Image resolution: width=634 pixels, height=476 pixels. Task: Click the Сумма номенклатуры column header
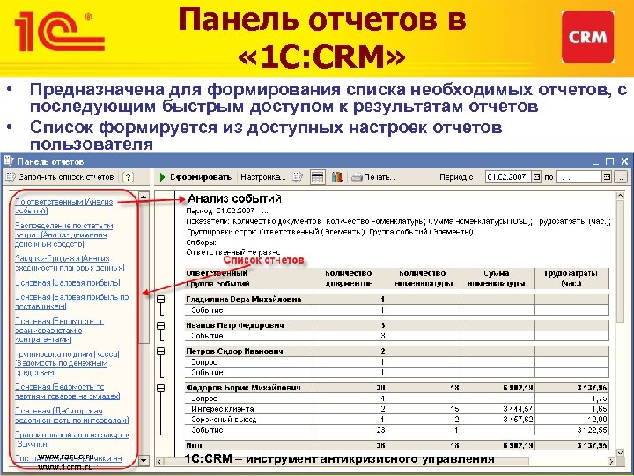(498, 279)
